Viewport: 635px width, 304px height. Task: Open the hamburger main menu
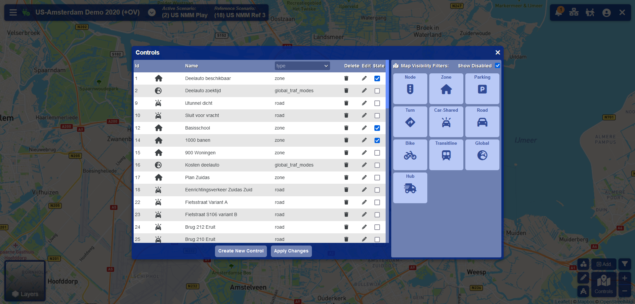point(13,13)
